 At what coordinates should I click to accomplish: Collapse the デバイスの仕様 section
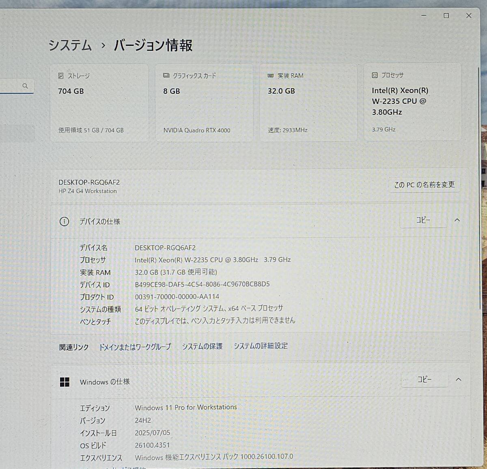point(457,220)
